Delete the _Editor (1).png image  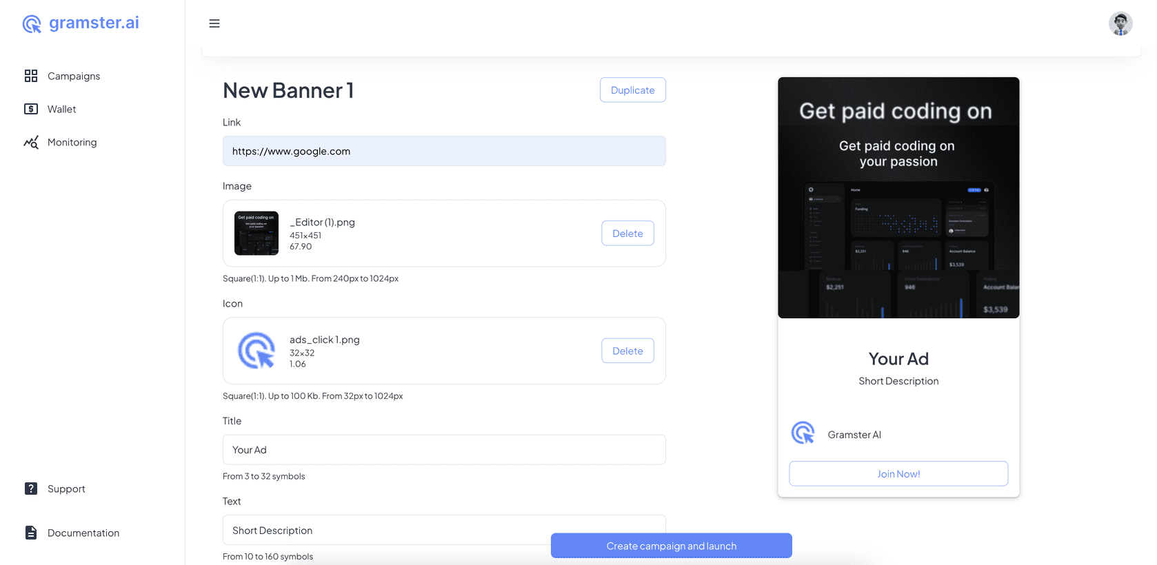point(627,234)
